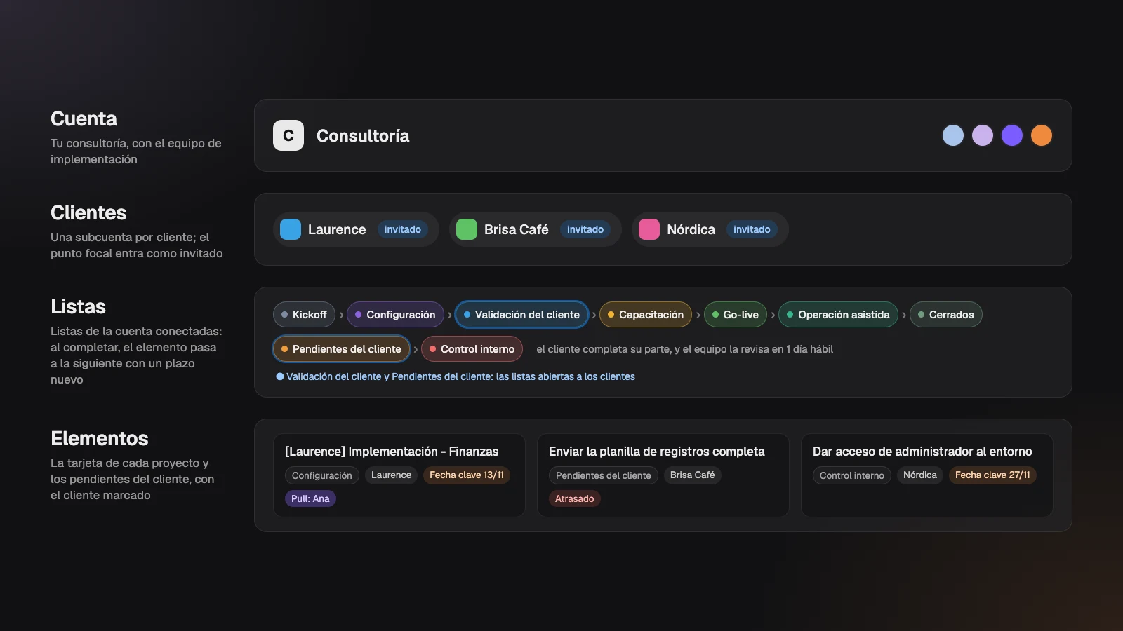Open the [Laurence] Implementación - Finanzas card

[399, 475]
